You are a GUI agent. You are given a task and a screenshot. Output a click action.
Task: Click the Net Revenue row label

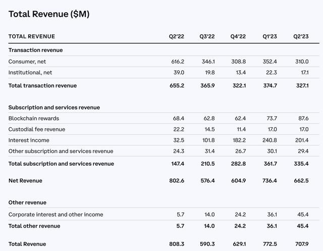coord(25,180)
